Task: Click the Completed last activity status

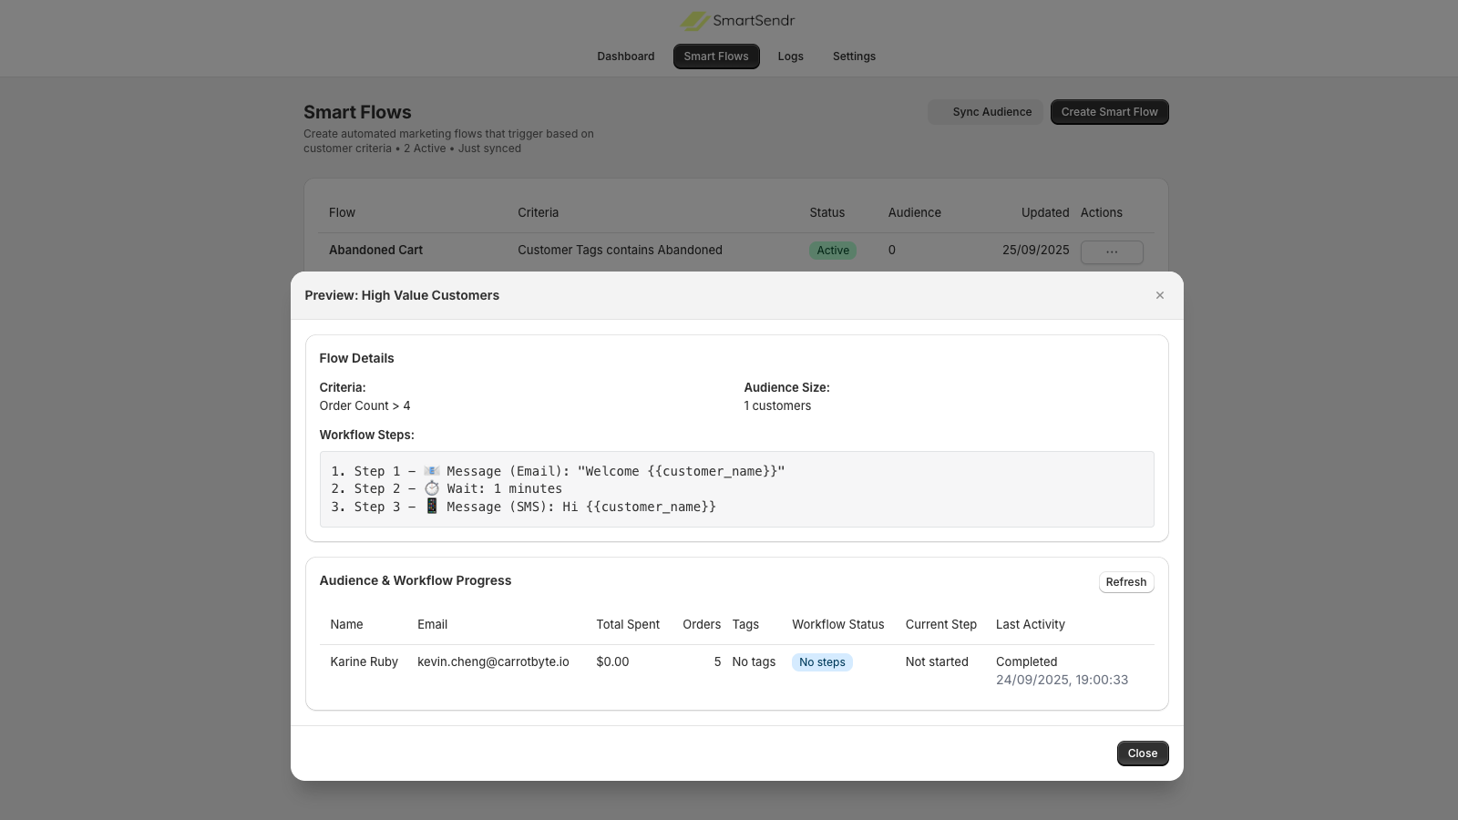Action: 1027,661
